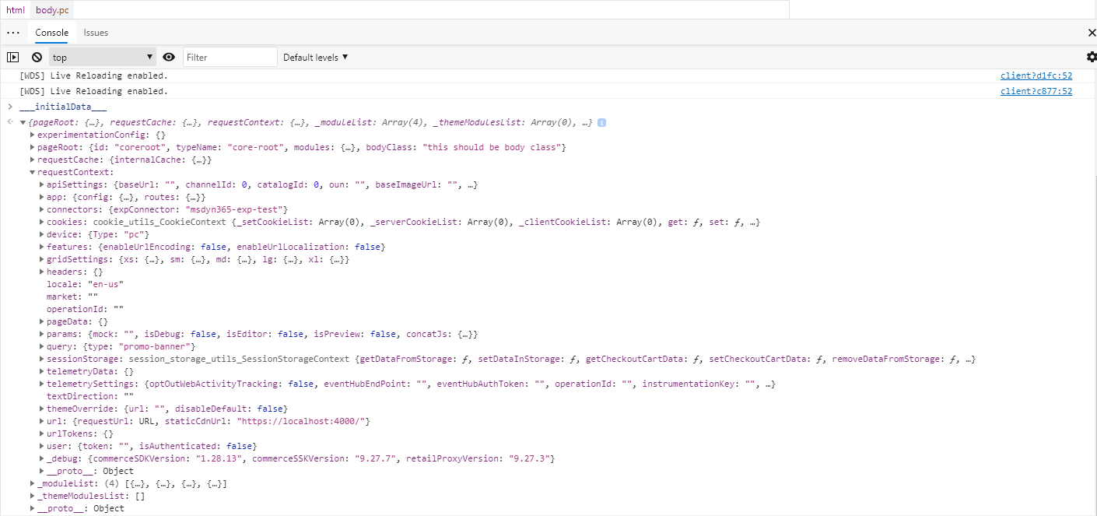Expand sessionStorage object

(41, 359)
